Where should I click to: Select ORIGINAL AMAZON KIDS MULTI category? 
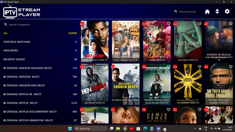point(40,85)
